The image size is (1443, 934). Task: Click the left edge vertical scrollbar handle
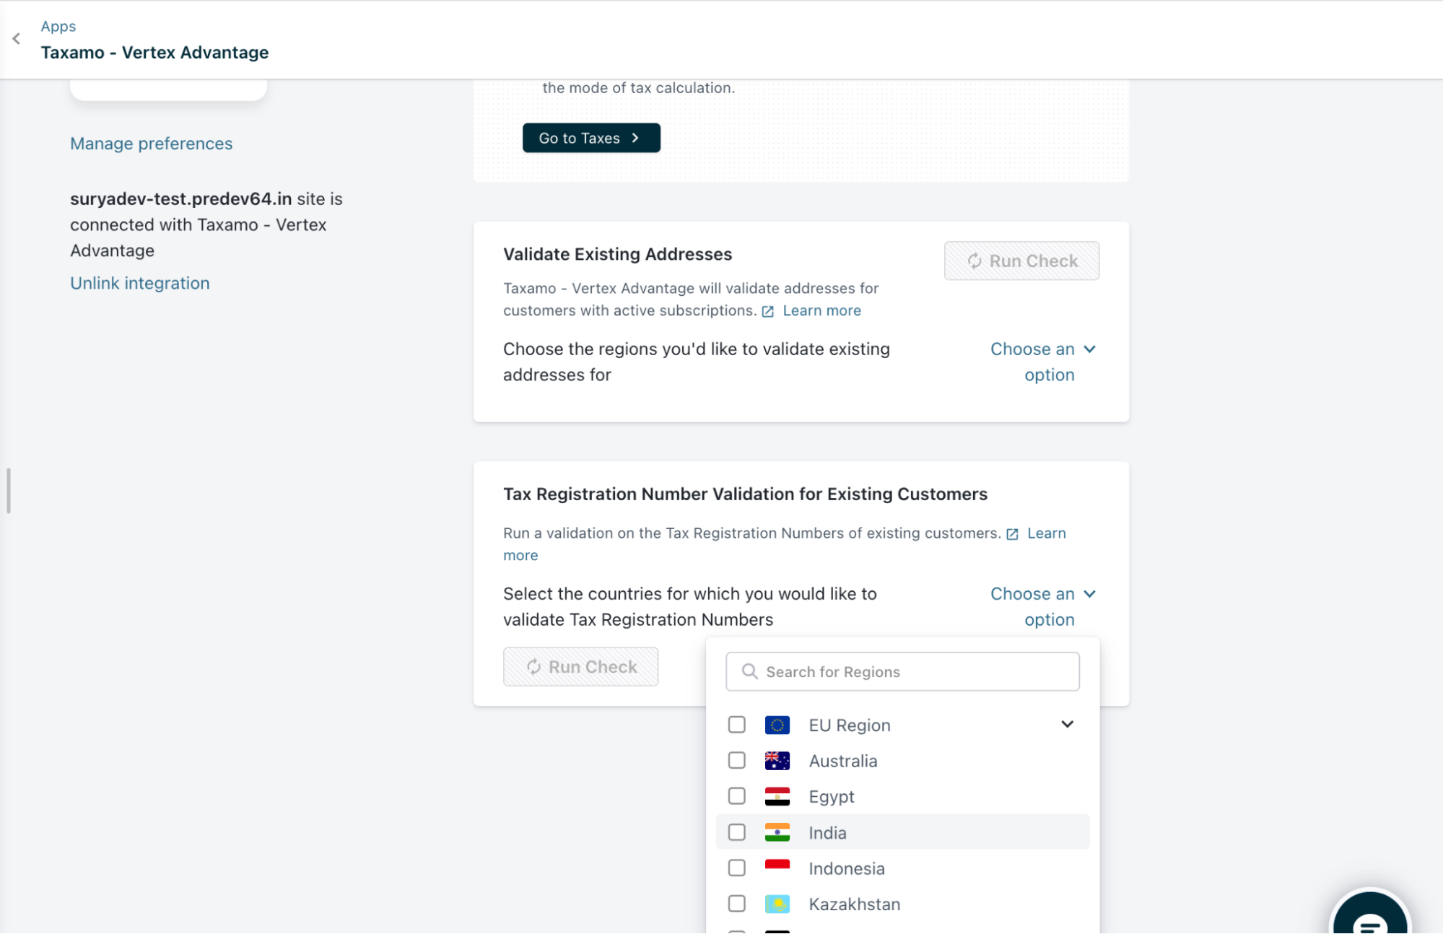(9, 491)
